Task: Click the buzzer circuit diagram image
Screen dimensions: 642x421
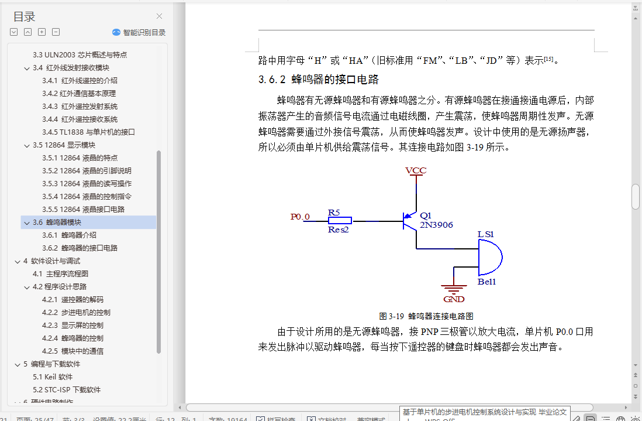Action: 397,234
